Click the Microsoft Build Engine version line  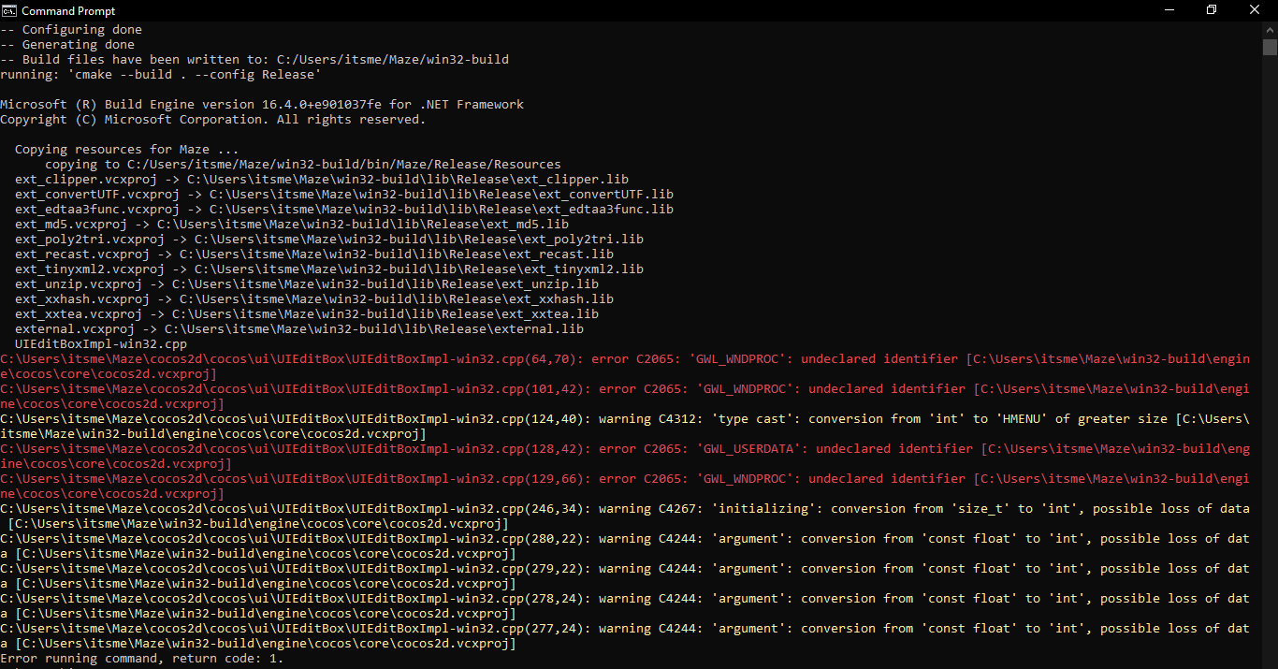[x=262, y=105]
